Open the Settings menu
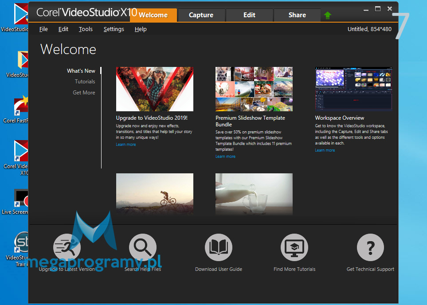Viewport: 427px width, 305px height. (x=114, y=29)
